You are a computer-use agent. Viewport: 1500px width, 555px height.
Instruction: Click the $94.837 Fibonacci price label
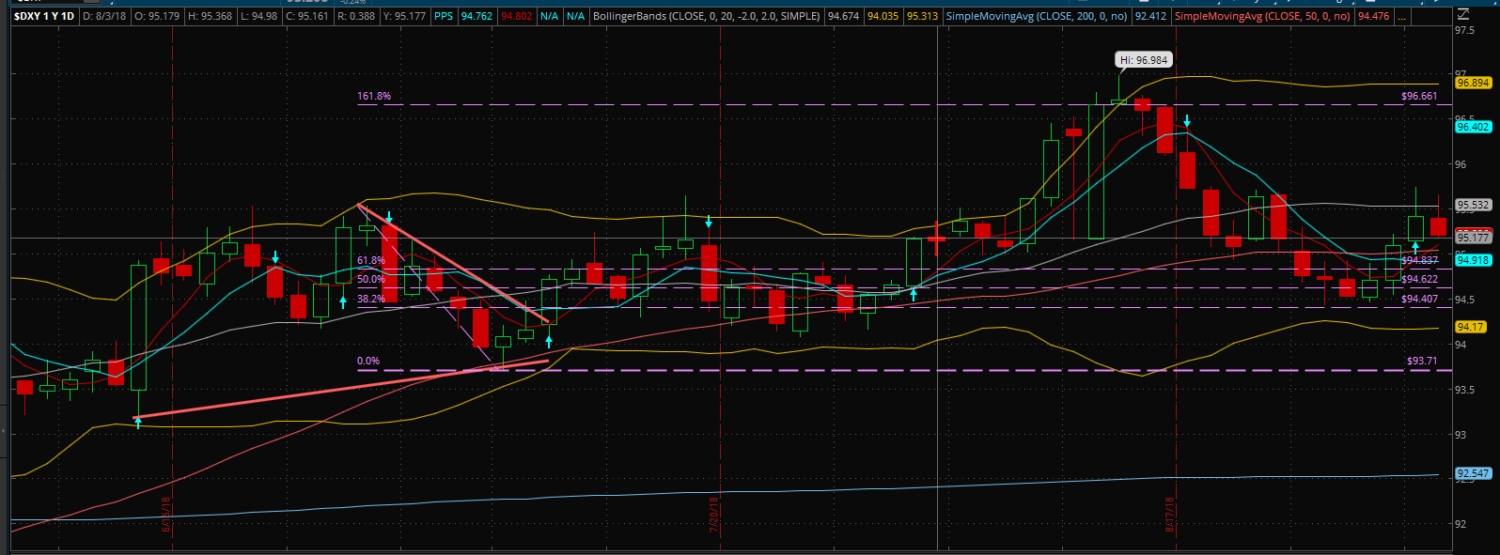pyautogui.click(x=1419, y=260)
